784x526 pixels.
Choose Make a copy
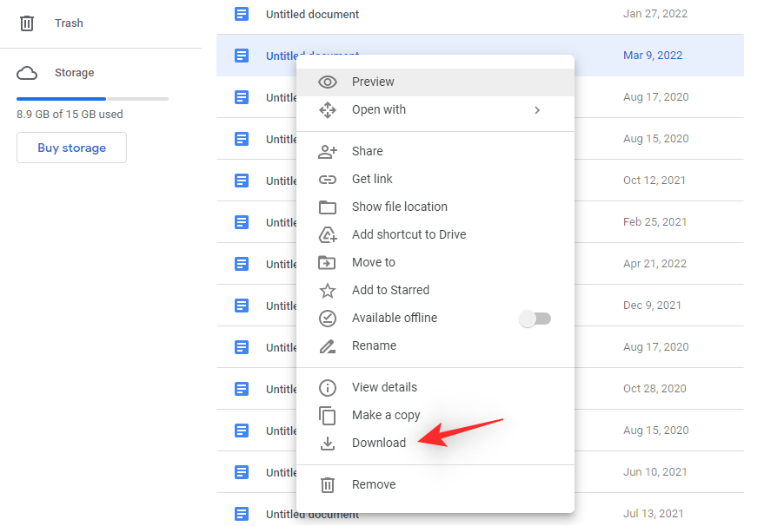435,416
